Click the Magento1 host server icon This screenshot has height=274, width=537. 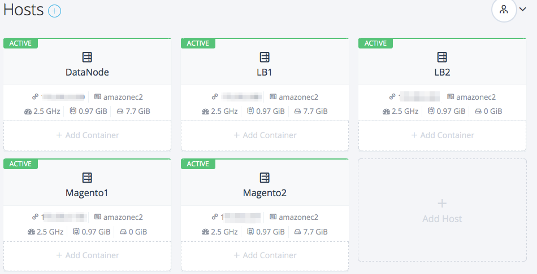click(x=87, y=178)
